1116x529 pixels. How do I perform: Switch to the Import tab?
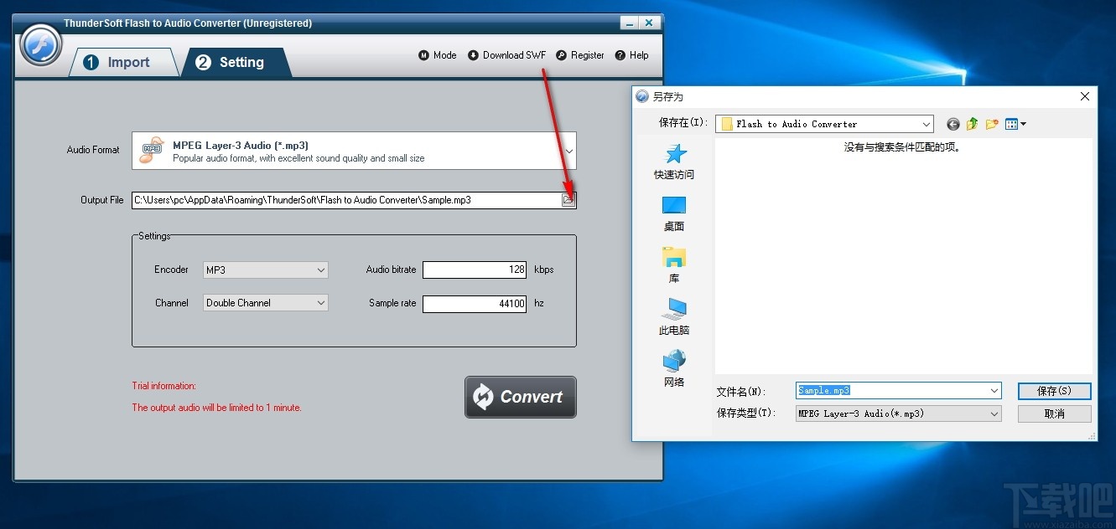click(124, 62)
